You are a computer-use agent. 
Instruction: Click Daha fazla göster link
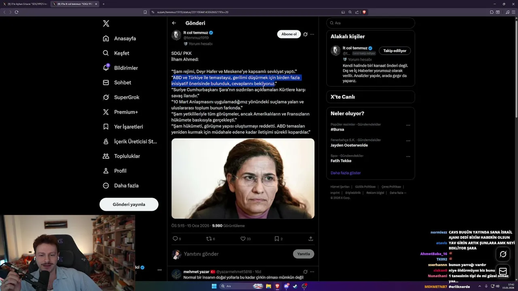[346, 173]
